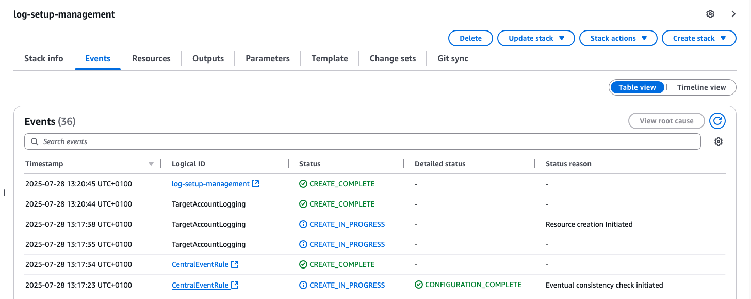This screenshot has height=299, width=751.
Task: Open CloudFormation settings gear at top right
Action: tap(710, 14)
